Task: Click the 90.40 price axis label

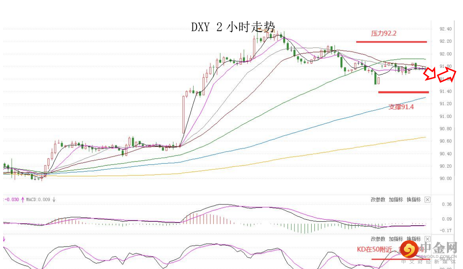Action: pyautogui.click(x=445, y=154)
